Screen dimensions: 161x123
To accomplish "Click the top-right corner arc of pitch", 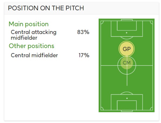I will click(151, 22).
